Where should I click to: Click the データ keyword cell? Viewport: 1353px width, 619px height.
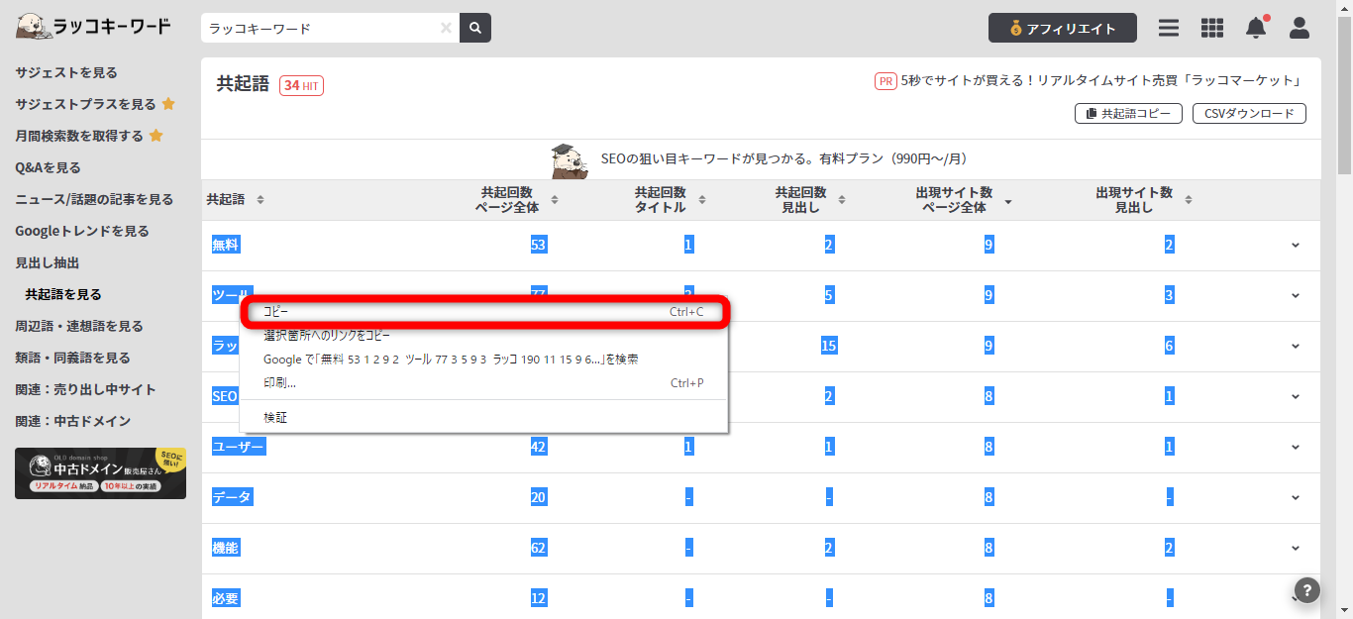click(x=232, y=497)
